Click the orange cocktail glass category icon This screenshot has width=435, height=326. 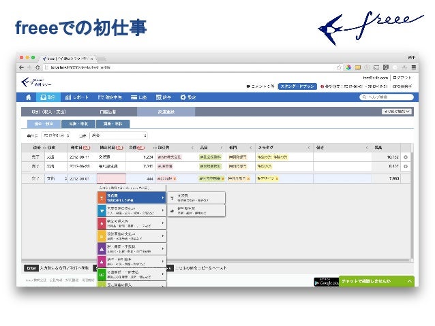click(x=102, y=198)
